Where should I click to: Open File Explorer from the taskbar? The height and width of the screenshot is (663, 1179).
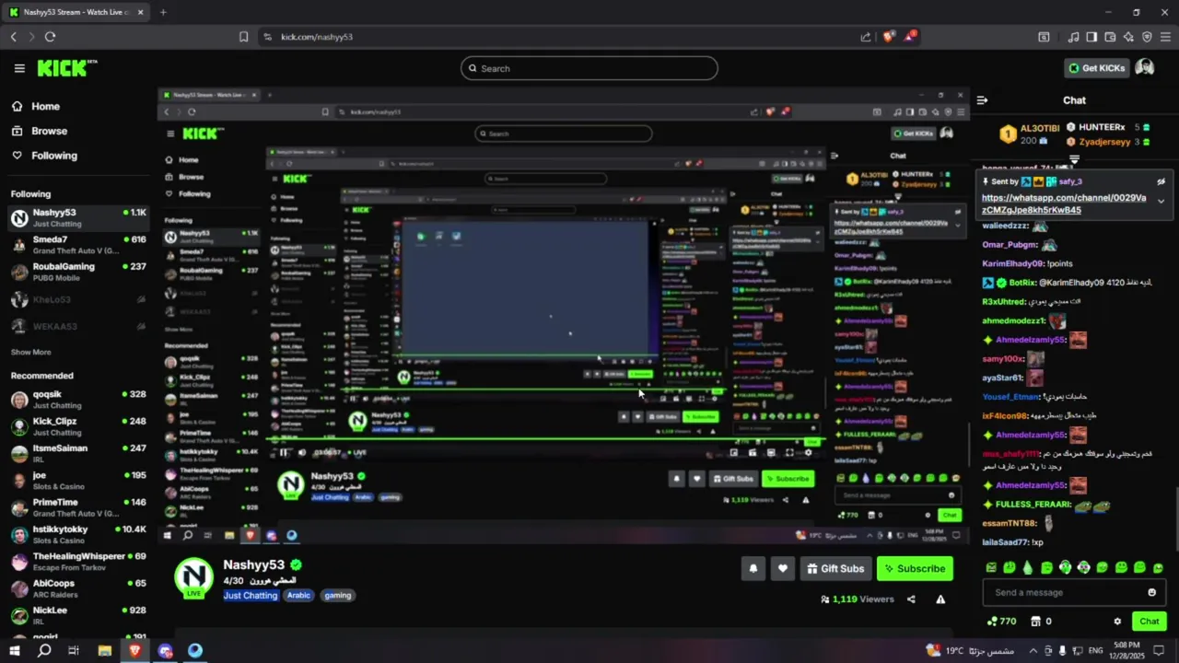[x=104, y=651]
